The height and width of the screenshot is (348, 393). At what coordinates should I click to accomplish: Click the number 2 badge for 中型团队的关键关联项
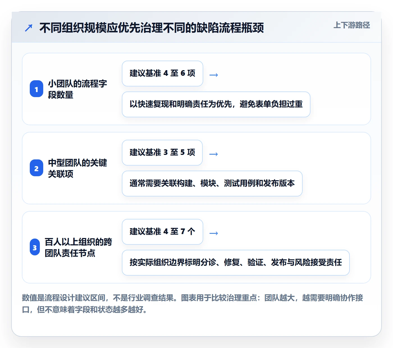point(36,168)
